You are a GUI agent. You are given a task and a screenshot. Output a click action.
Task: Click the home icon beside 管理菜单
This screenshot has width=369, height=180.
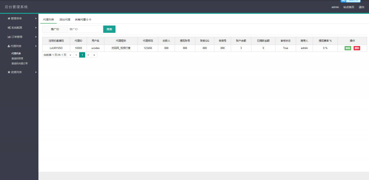pos(9,18)
